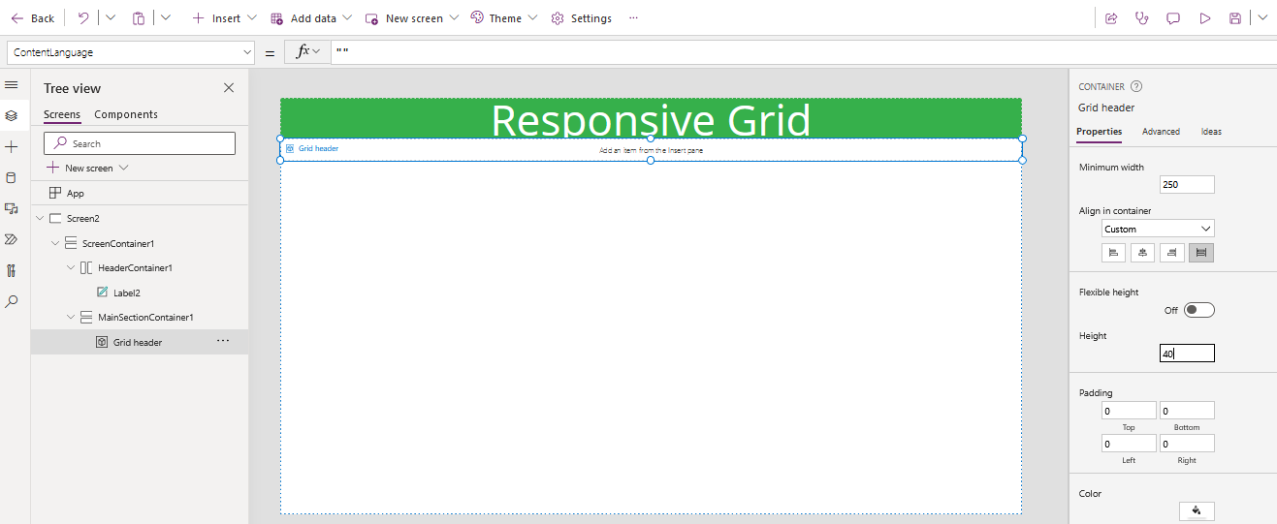
Task: Click the Undo icon in toolbar
Action: [83, 18]
